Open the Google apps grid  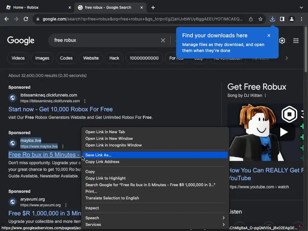pos(296,41)
